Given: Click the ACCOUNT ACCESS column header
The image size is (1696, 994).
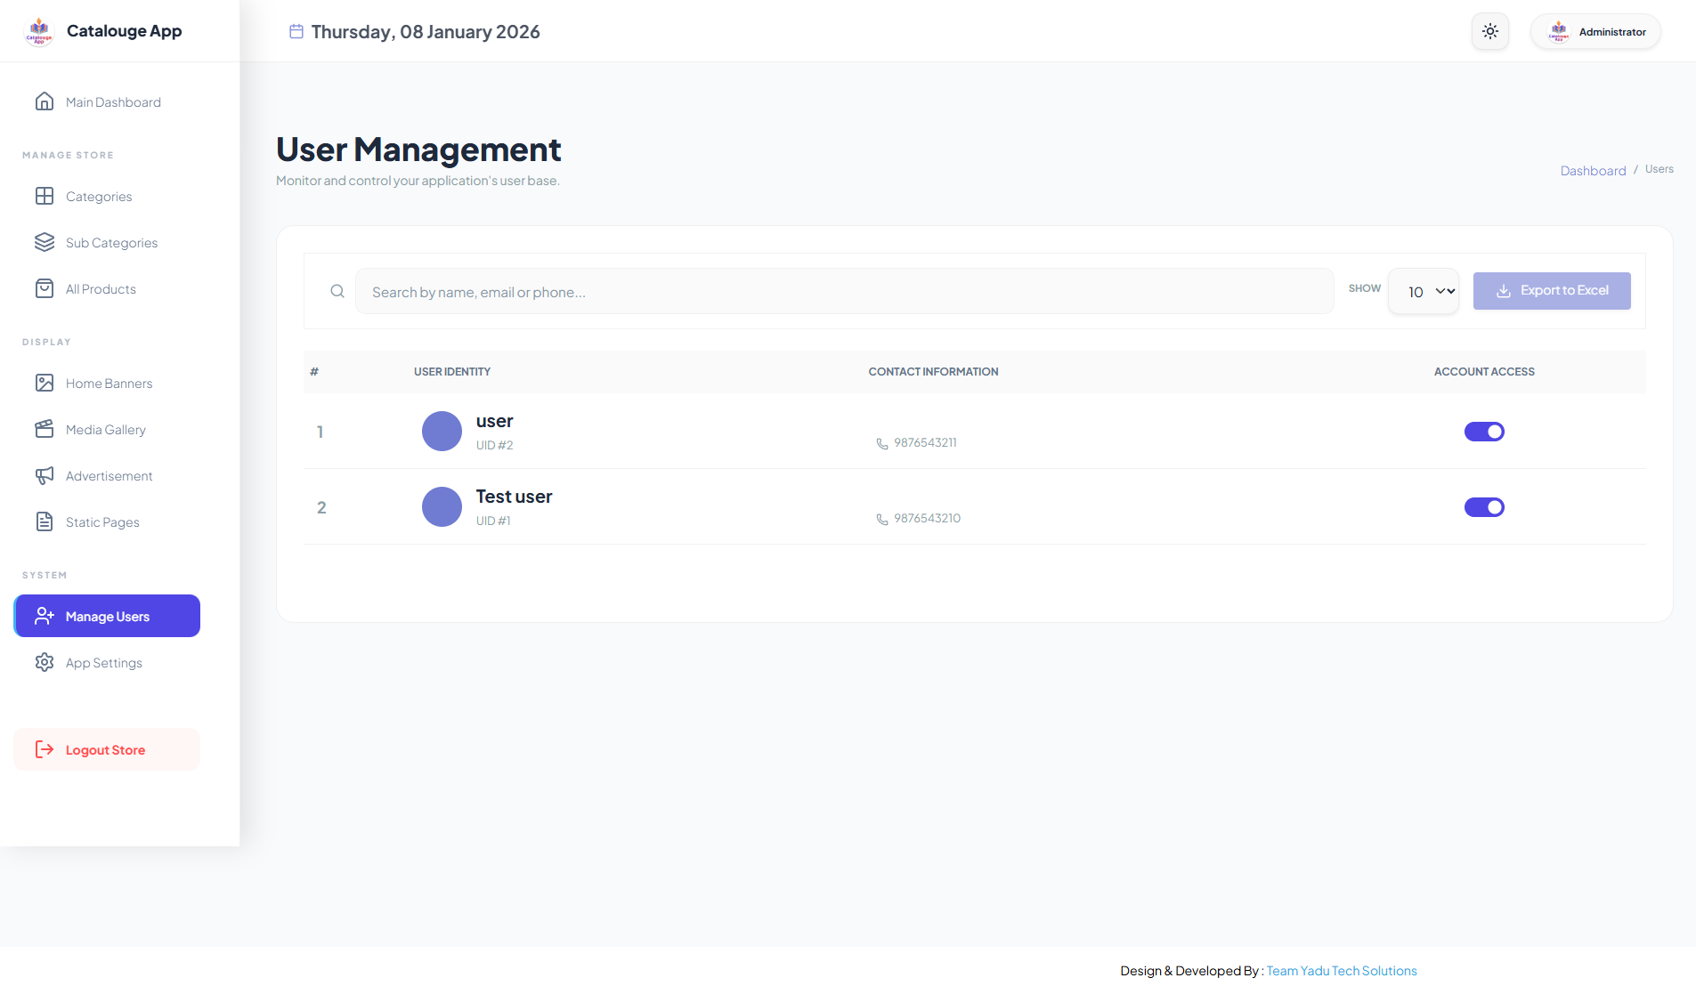Looking at the screenshot, I should (1484, 372).
